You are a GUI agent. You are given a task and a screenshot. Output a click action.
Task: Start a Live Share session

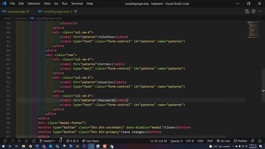[x=91, y=141]
